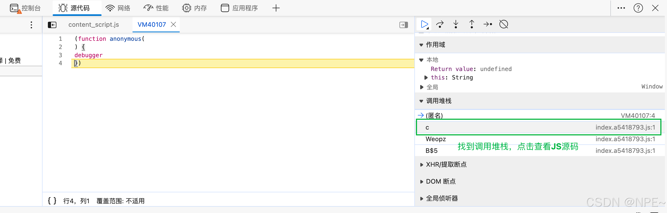Open the DevTools more options ellipsis

[621, 8]
